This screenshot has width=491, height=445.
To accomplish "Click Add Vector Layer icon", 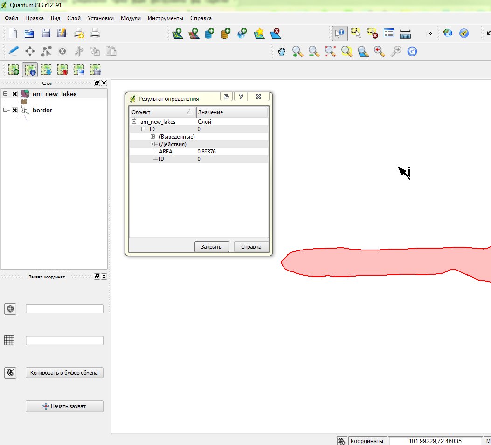I will (x=177, y=33).
